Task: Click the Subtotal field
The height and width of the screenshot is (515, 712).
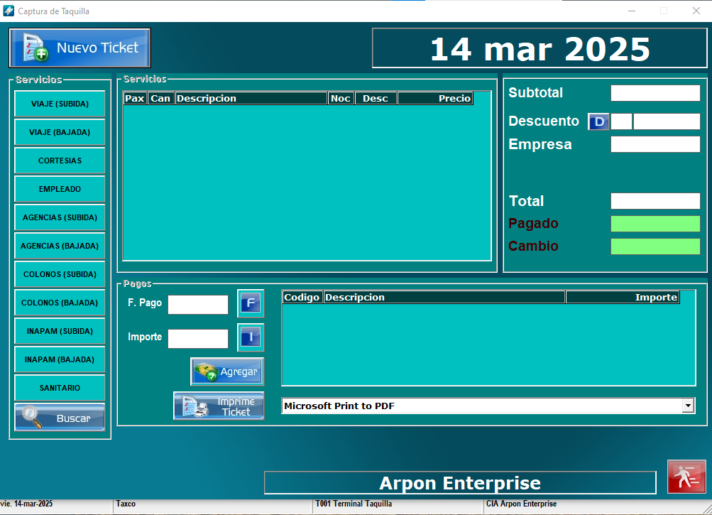Action: coord(655,93)
